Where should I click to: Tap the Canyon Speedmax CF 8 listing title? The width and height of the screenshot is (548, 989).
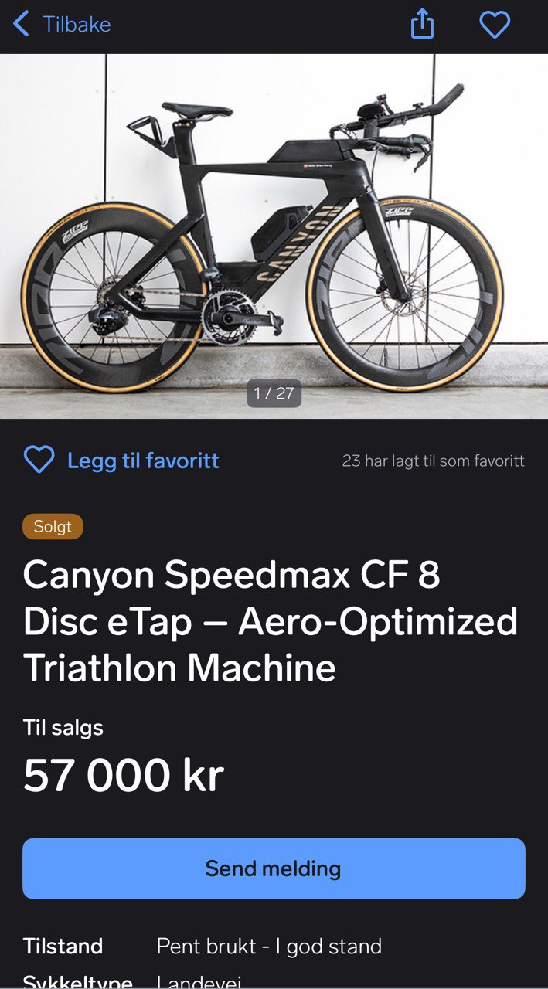[x=271, y=621]
